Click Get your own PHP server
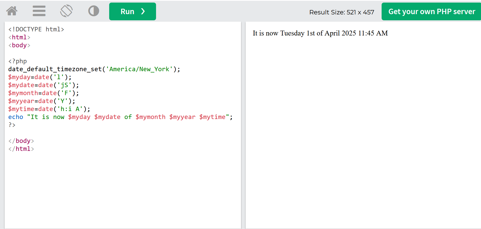 (x=432, y=12)
